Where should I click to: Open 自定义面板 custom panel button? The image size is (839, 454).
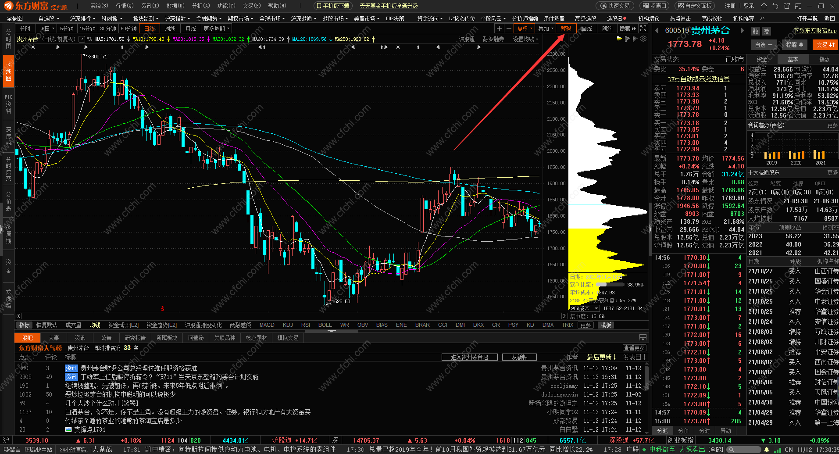[x=695, y=6]
